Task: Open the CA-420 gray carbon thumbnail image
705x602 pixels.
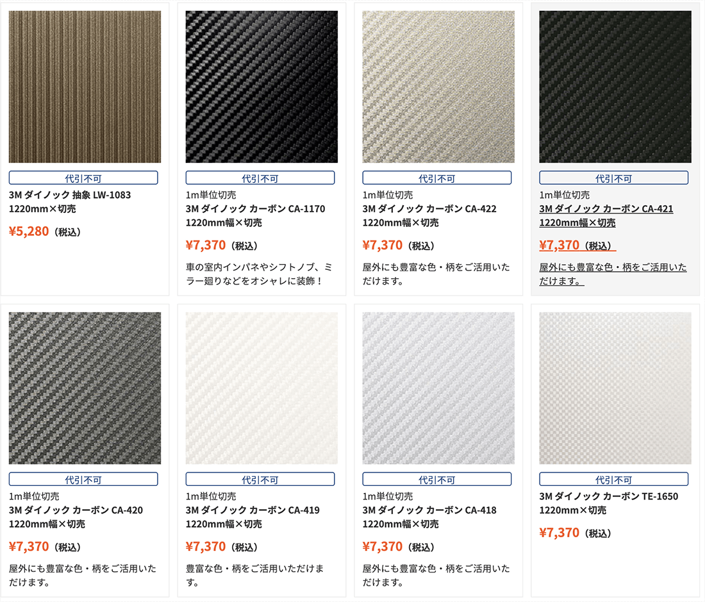Action: [85, 388]
